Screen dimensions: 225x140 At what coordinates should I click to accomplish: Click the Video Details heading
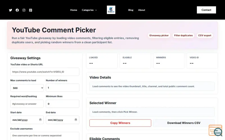pos(100,78)
